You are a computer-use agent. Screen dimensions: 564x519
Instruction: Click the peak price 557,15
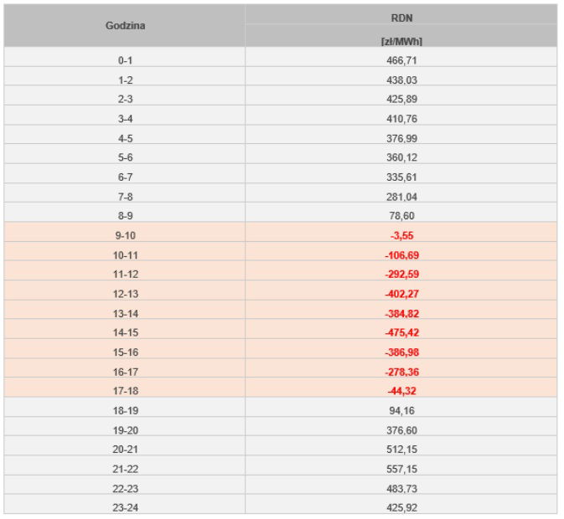401,468
